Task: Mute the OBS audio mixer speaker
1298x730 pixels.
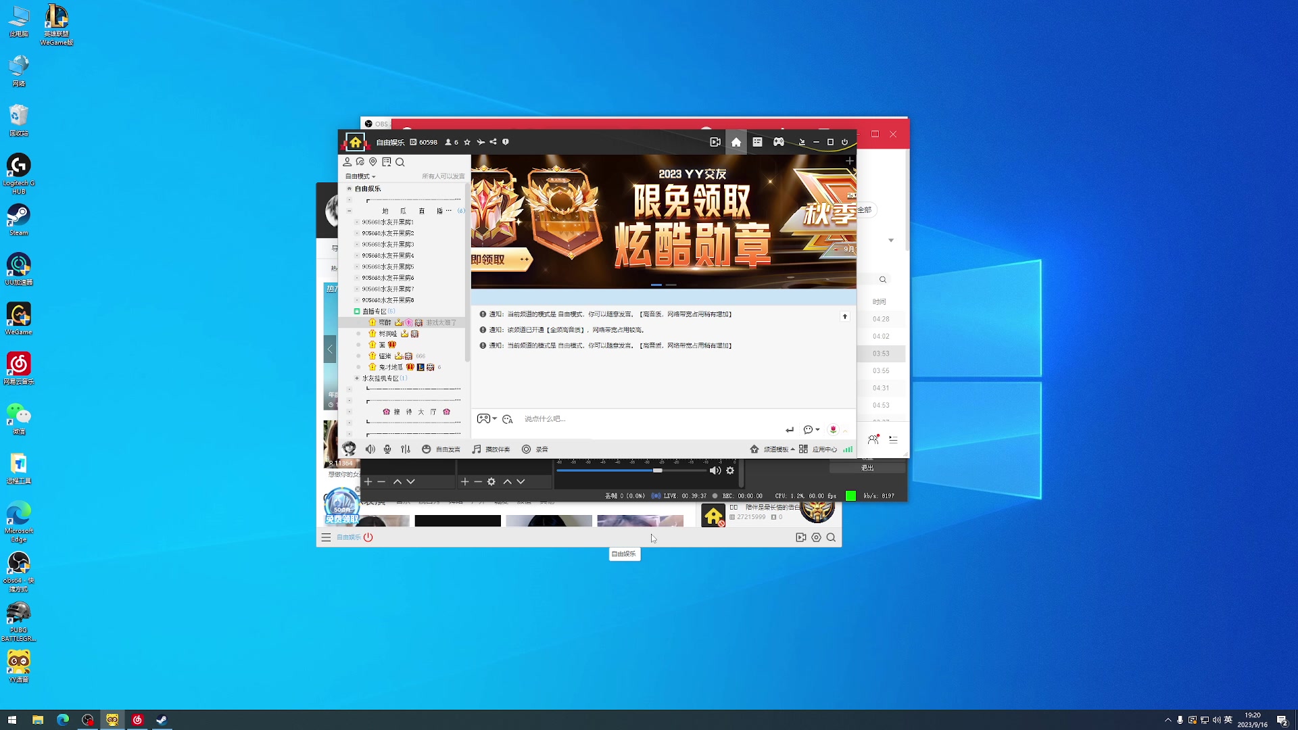Action: pos(715,470)
